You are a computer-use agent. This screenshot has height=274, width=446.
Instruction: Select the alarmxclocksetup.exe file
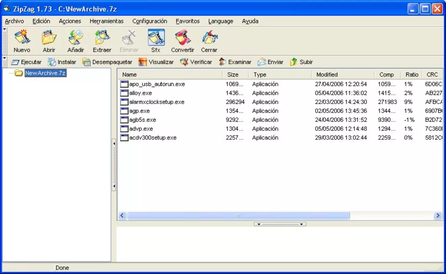pyautogui.click(x=157, y=102)
